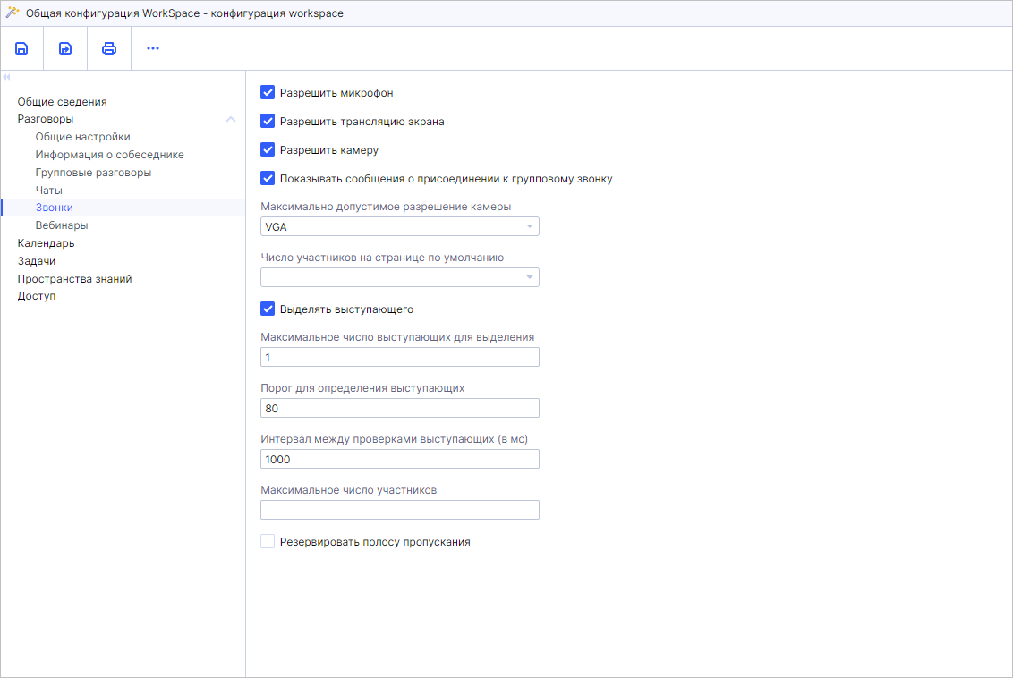Click the Разрешить микрофон label text
This screenshot has height=678, width=1013.
click(336, 93)
